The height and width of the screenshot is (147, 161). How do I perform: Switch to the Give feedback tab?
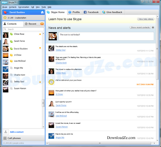tap(113, 12)
